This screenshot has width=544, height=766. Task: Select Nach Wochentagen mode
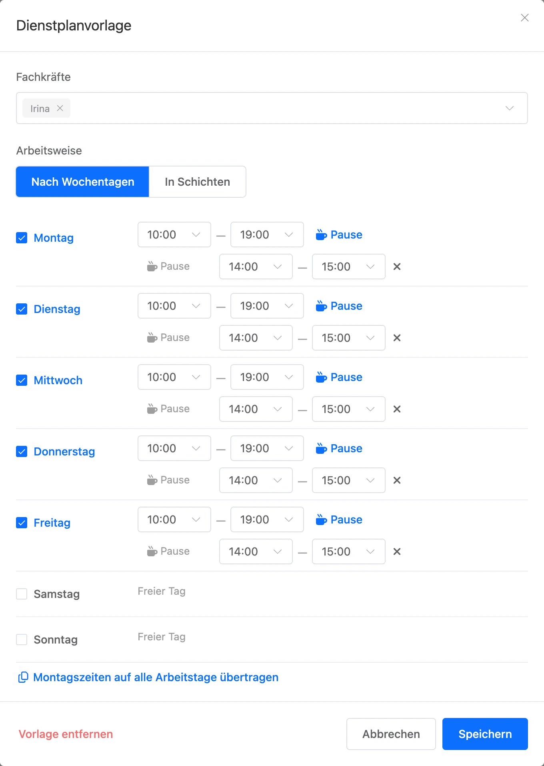(83, 182)
